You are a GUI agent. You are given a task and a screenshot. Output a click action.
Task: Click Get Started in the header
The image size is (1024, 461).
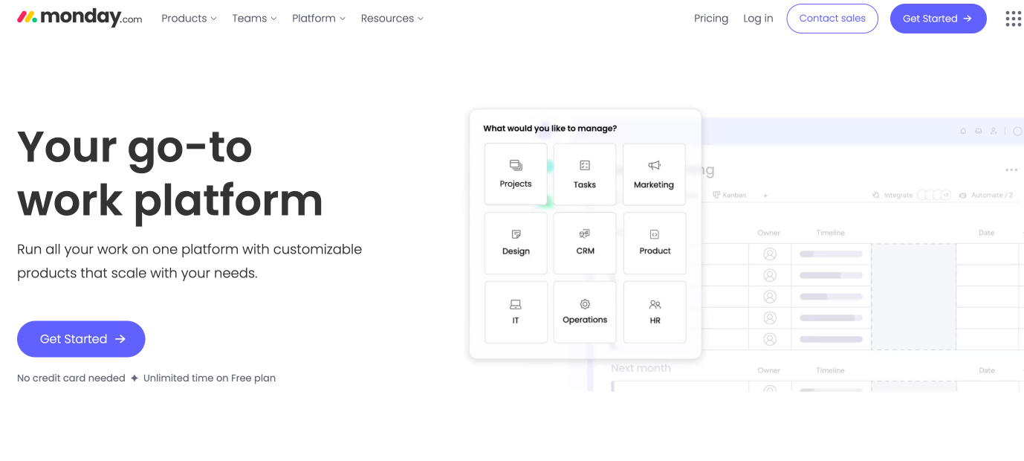click(939, 19)
